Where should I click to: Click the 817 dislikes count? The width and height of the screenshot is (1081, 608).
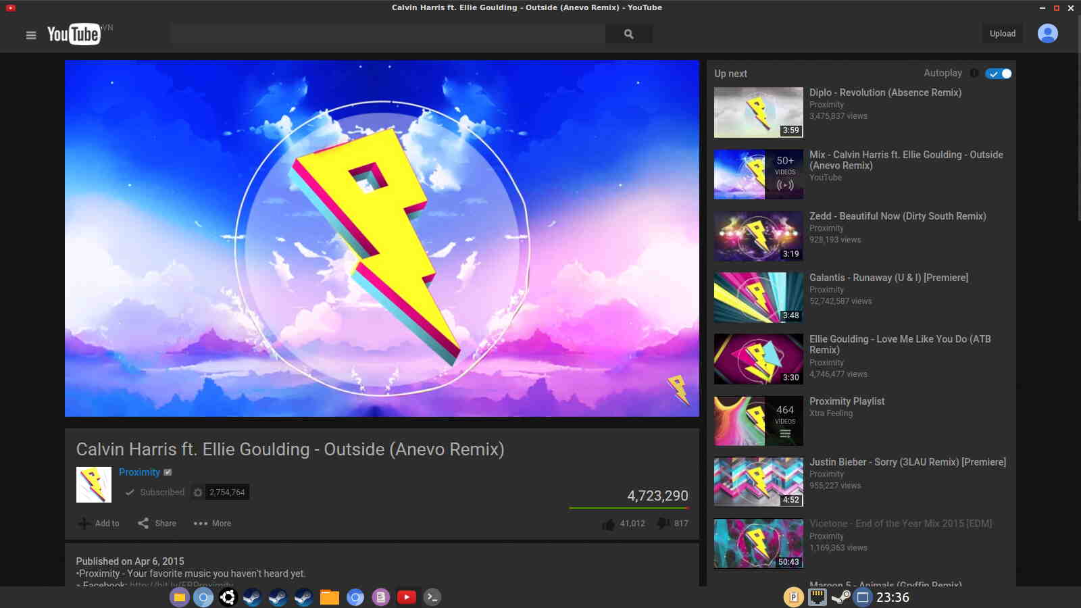pyautogui.click(x=681, y=524)
